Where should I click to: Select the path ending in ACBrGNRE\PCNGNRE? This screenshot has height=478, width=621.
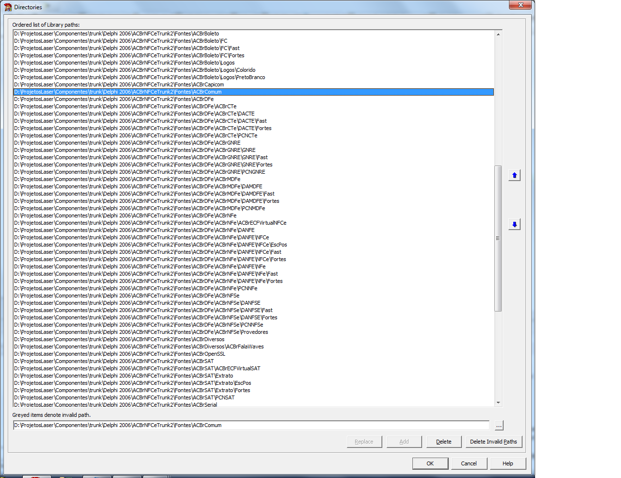[254, 172]
